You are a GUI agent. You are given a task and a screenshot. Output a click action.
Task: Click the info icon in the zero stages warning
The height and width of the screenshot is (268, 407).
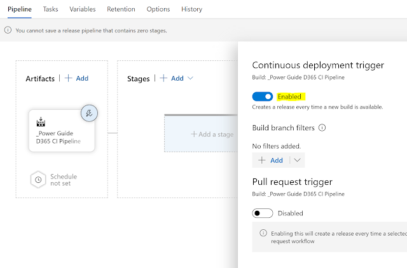[8, 30]
